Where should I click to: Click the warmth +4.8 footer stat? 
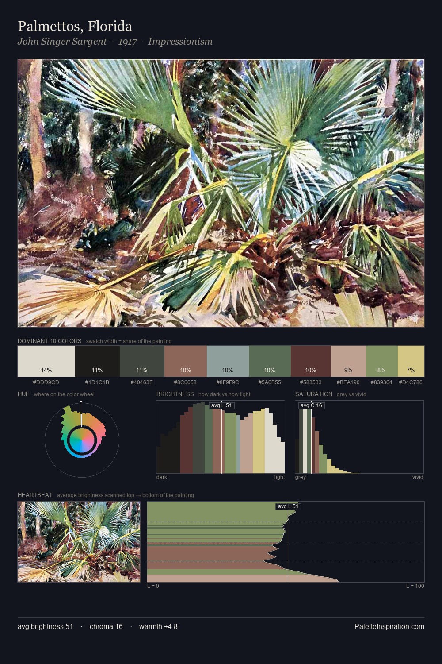(x=158, y=626)
